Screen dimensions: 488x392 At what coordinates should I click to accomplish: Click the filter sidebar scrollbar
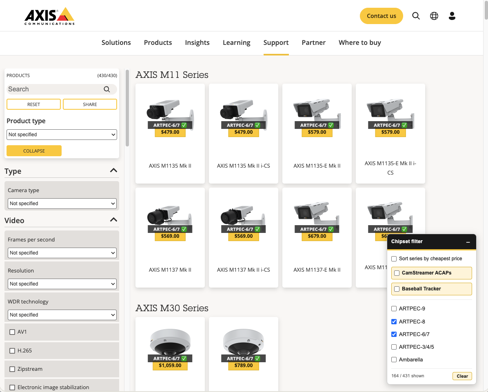[x=127, y=108]
